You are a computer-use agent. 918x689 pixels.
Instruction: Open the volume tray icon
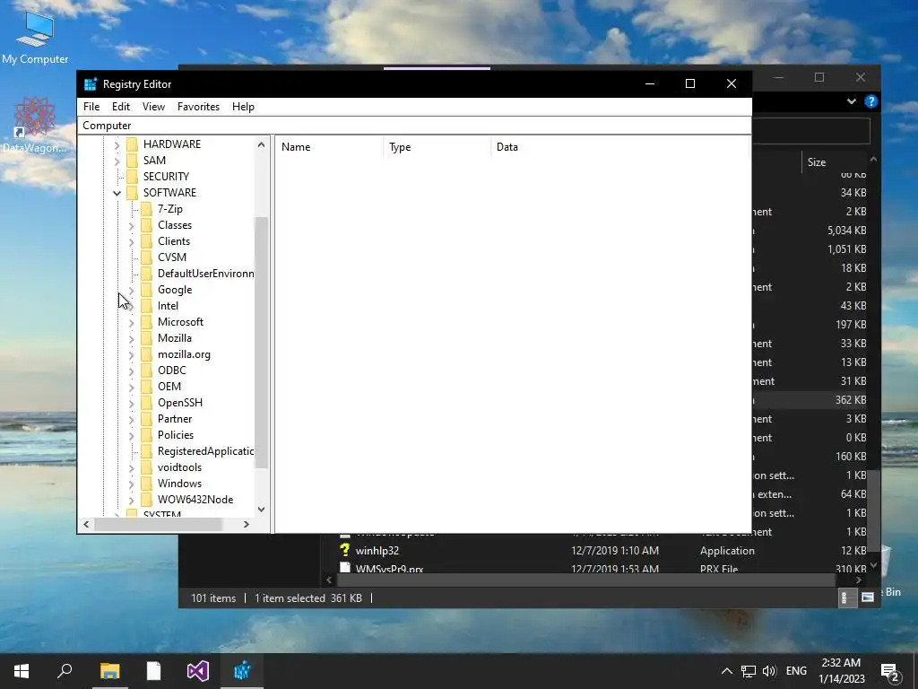769,671
